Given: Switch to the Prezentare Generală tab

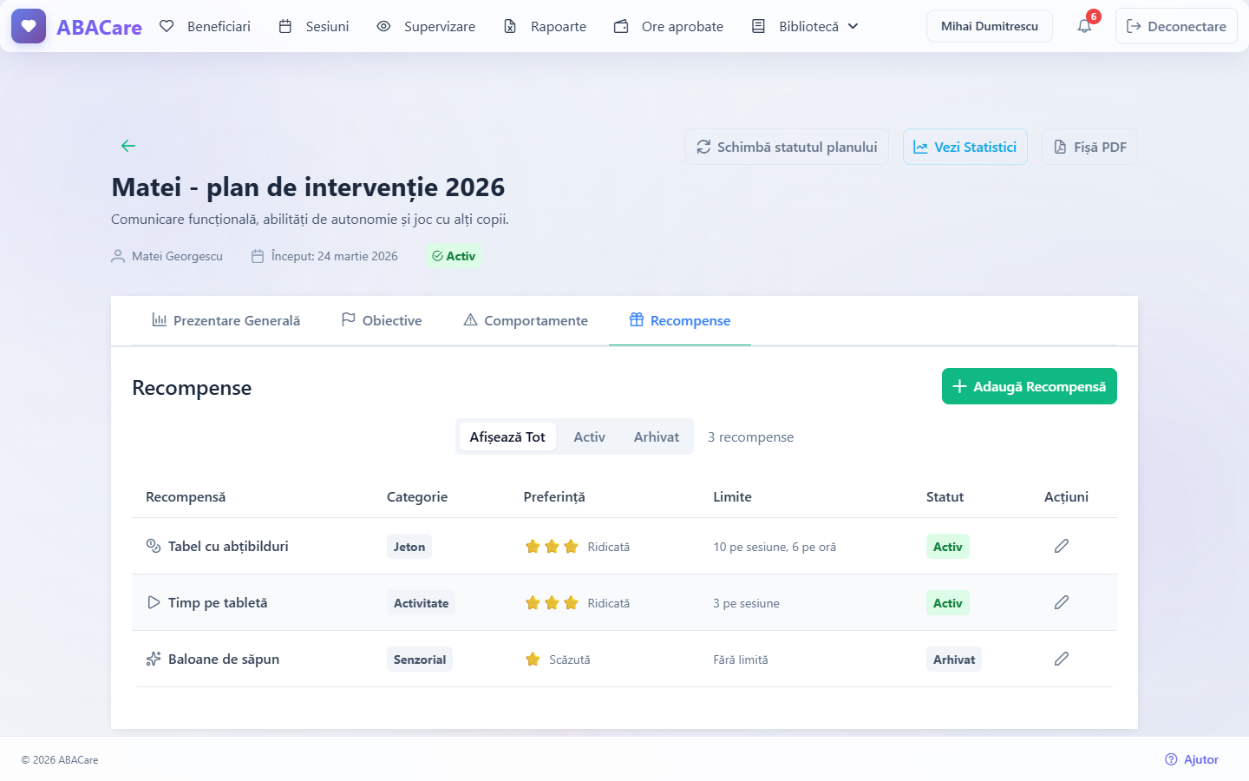Looking at the screenshot, I should (x=226, y=320).
